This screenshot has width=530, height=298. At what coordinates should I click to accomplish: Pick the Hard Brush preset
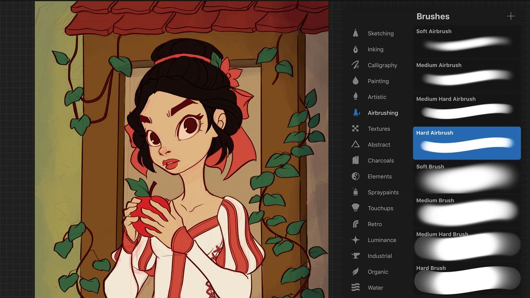click(466, 279)
